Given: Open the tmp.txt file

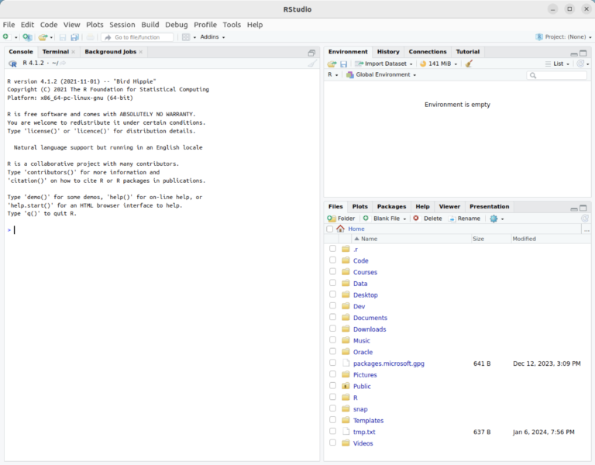Looking at the screenshot, I should [364, 432].
